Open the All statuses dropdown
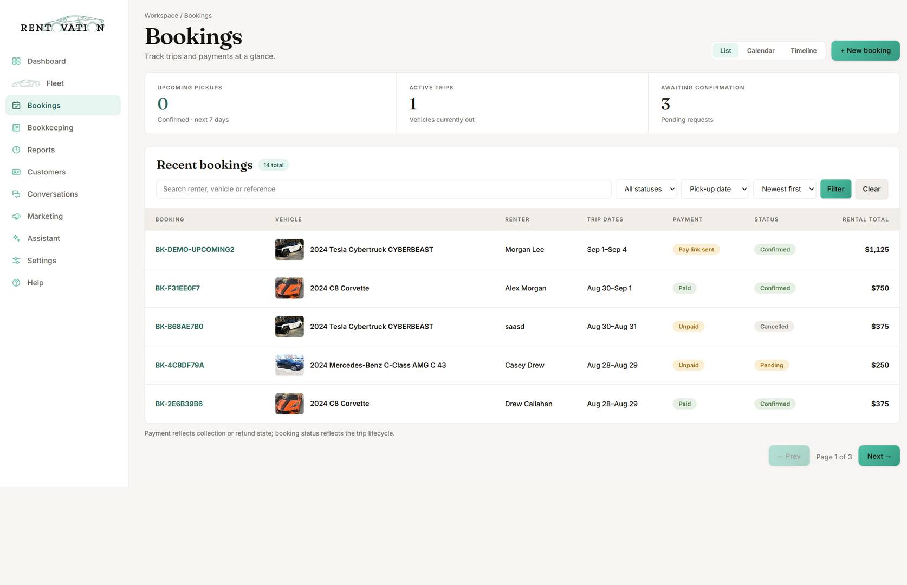The image size is (907, 585). point(646,189)
